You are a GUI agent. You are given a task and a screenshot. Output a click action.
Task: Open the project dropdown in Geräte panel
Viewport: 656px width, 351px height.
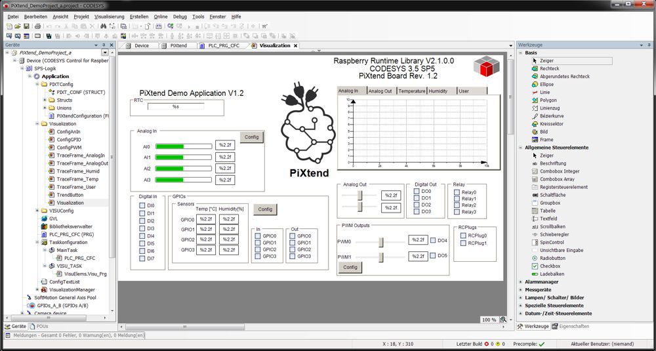pyautogui.click(x=104, y=52)
